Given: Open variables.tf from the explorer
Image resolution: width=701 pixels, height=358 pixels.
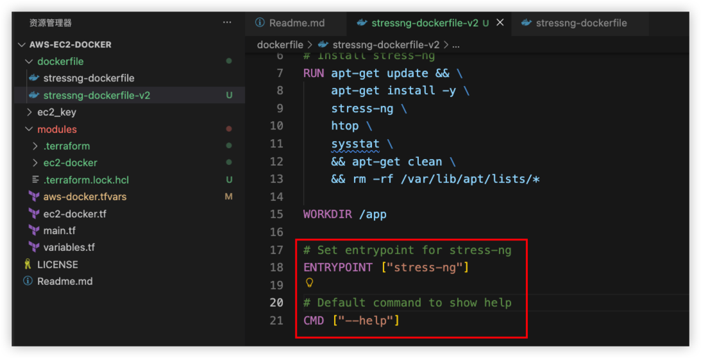Looking at the screenshot, I should pyautogui.click(x=69, y=247).
